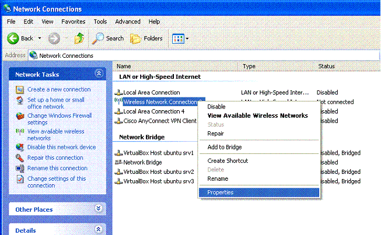Click the wireless antenna icon in tasks

click(20, 132)
